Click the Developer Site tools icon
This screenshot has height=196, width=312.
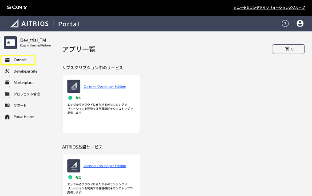click(x=7, y=71)
